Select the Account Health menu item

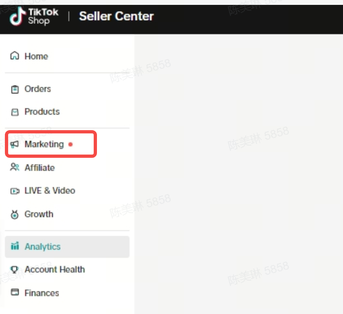[x=55, y=270]
